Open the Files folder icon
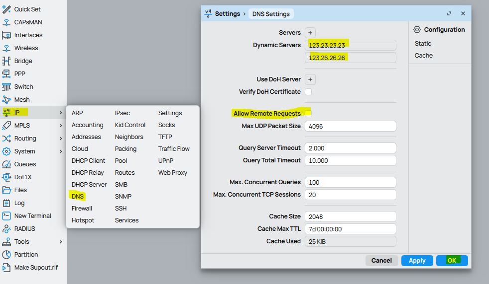Viewport: 489px width, 284px height. (x=6, y=190)
